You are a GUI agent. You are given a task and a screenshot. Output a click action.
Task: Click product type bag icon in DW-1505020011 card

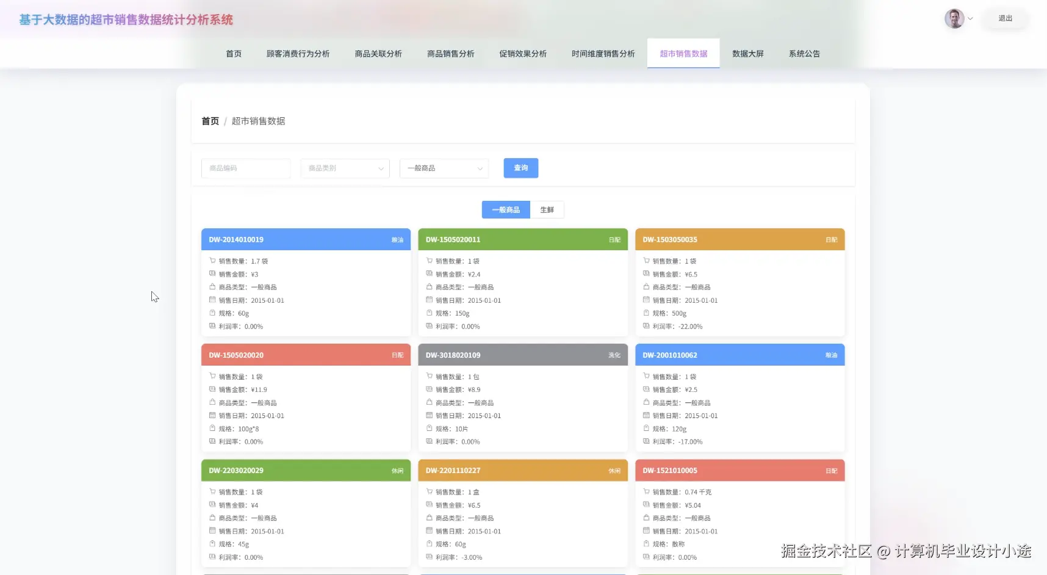pyautogui.click(x=430, y=286)
